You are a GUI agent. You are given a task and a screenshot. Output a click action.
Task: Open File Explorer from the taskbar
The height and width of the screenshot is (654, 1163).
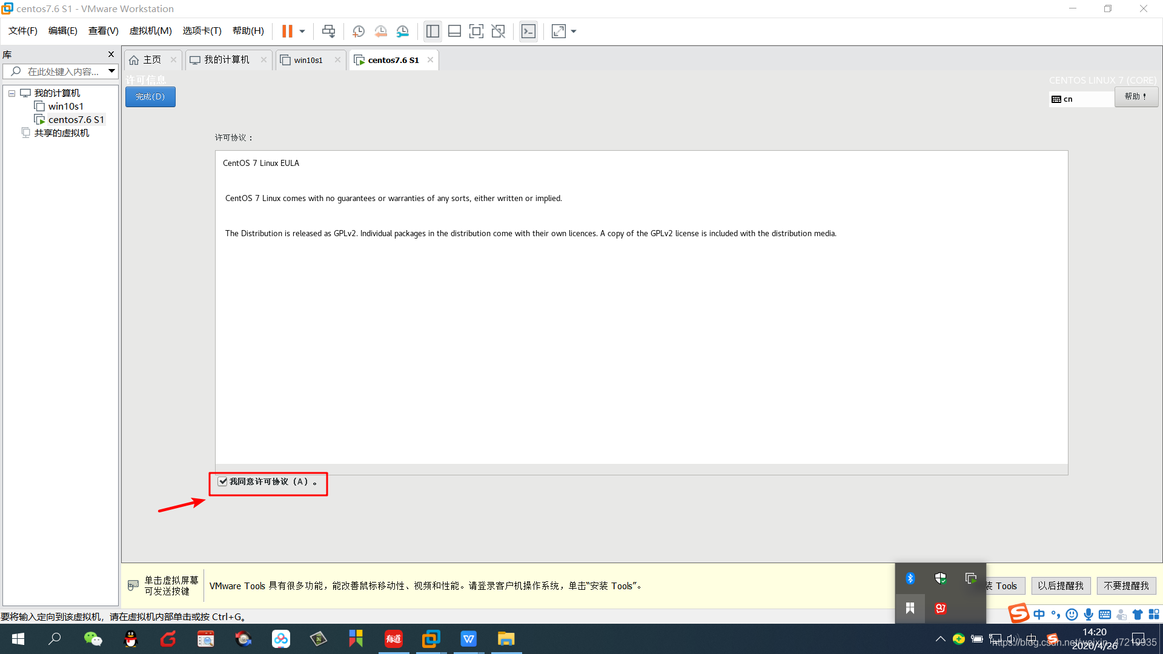point(506,639)
